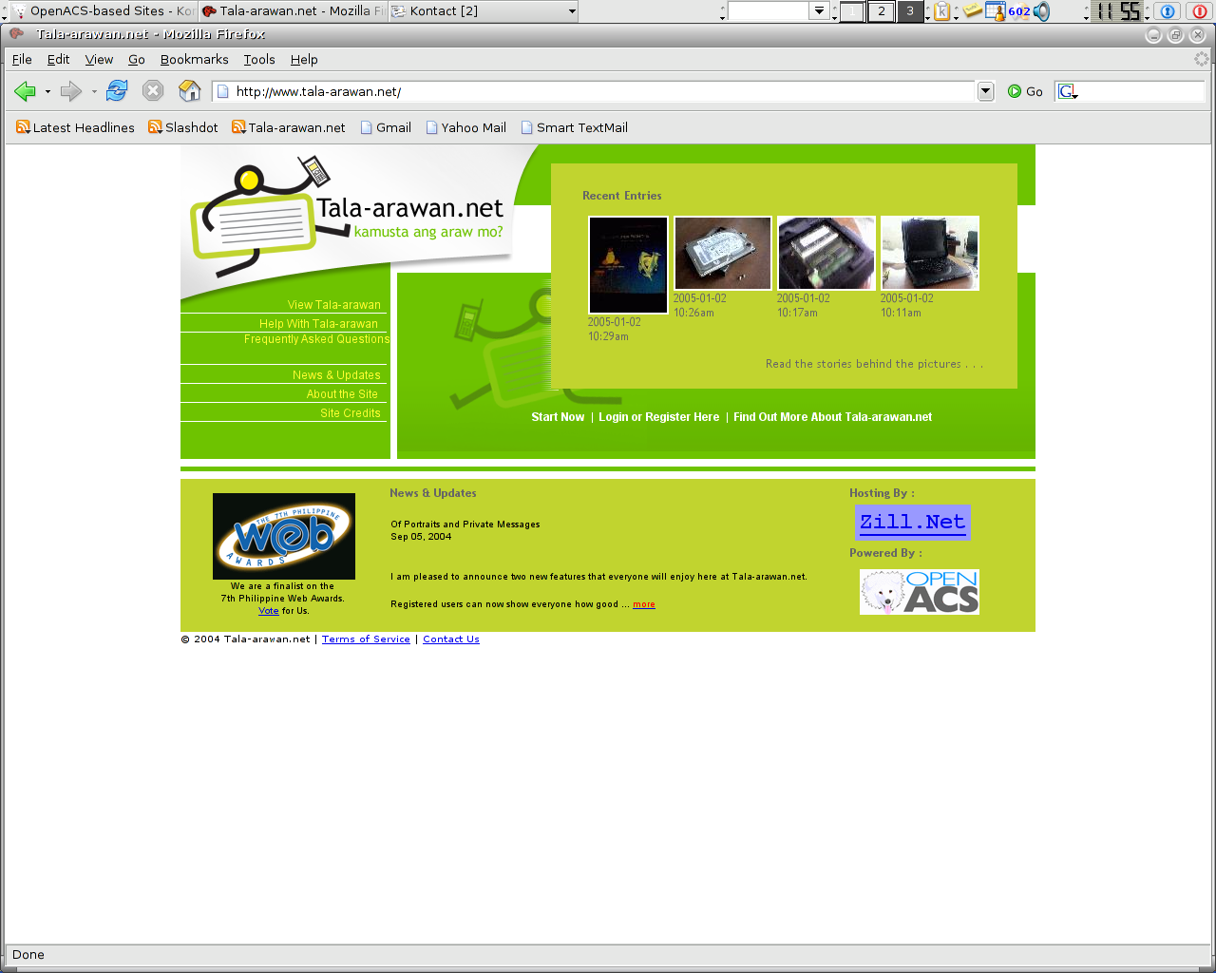
Task: Open the hard drive photo thumbnail
Action: (x=723, y=253)
